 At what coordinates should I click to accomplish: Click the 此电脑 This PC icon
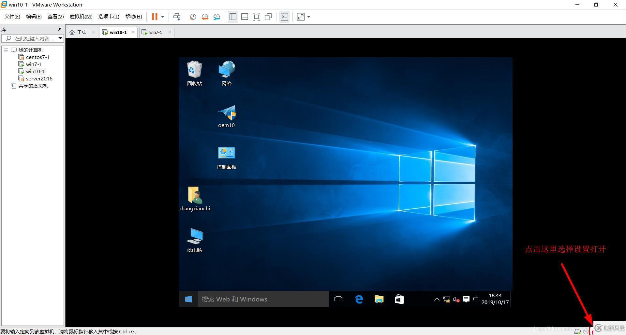click(x=195, y=240)
